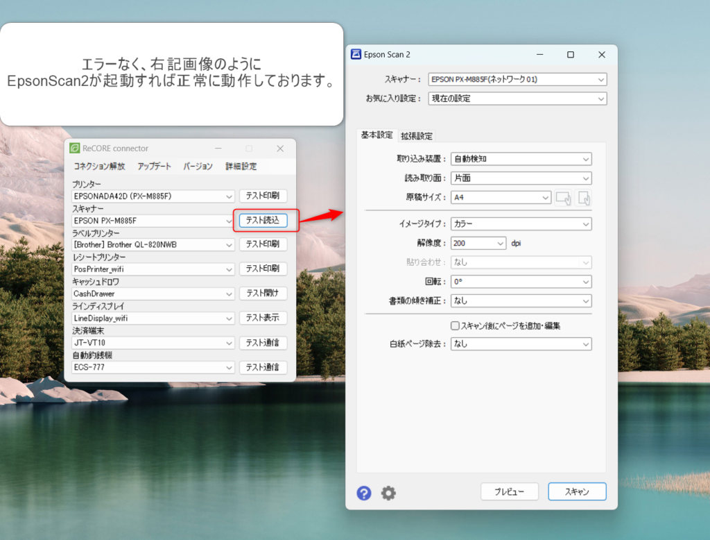Screen dimensions: 710x540
Task: Open the アップデート menu
Action: point(155,167)
